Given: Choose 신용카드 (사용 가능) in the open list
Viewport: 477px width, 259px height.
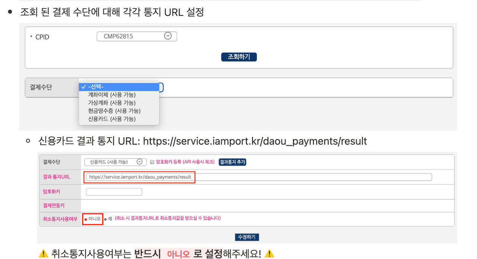Looking at the screenshot, I should (111, 119).
